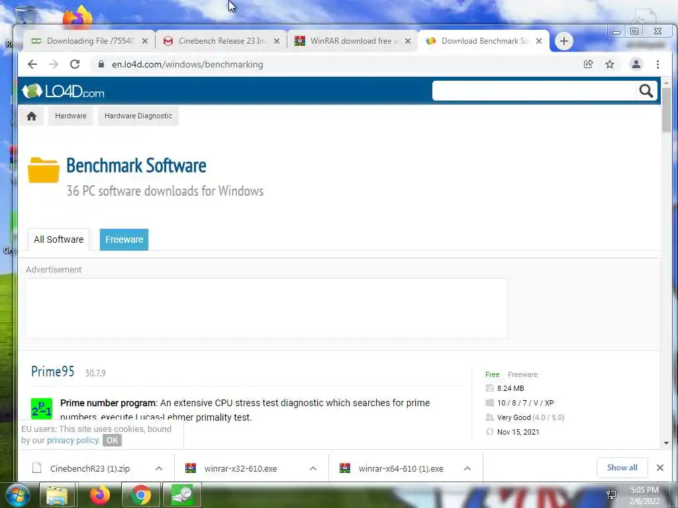Open the privacy policy link
The height and width of the screenshot is (508, 678).
(x=73, y=440)
